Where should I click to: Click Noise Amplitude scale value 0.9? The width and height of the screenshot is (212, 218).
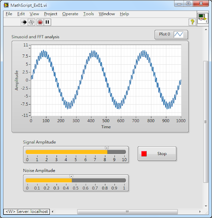tap(114, 188)
